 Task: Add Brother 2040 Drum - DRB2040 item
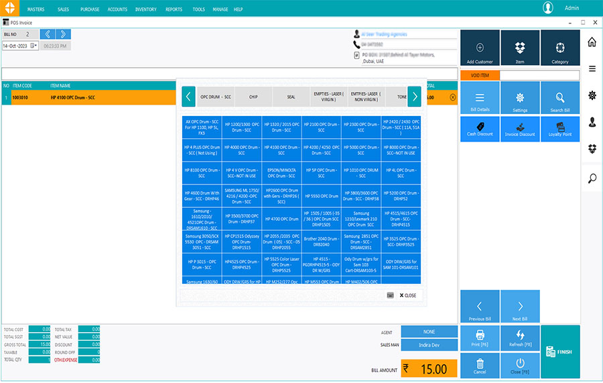point(321,241)
